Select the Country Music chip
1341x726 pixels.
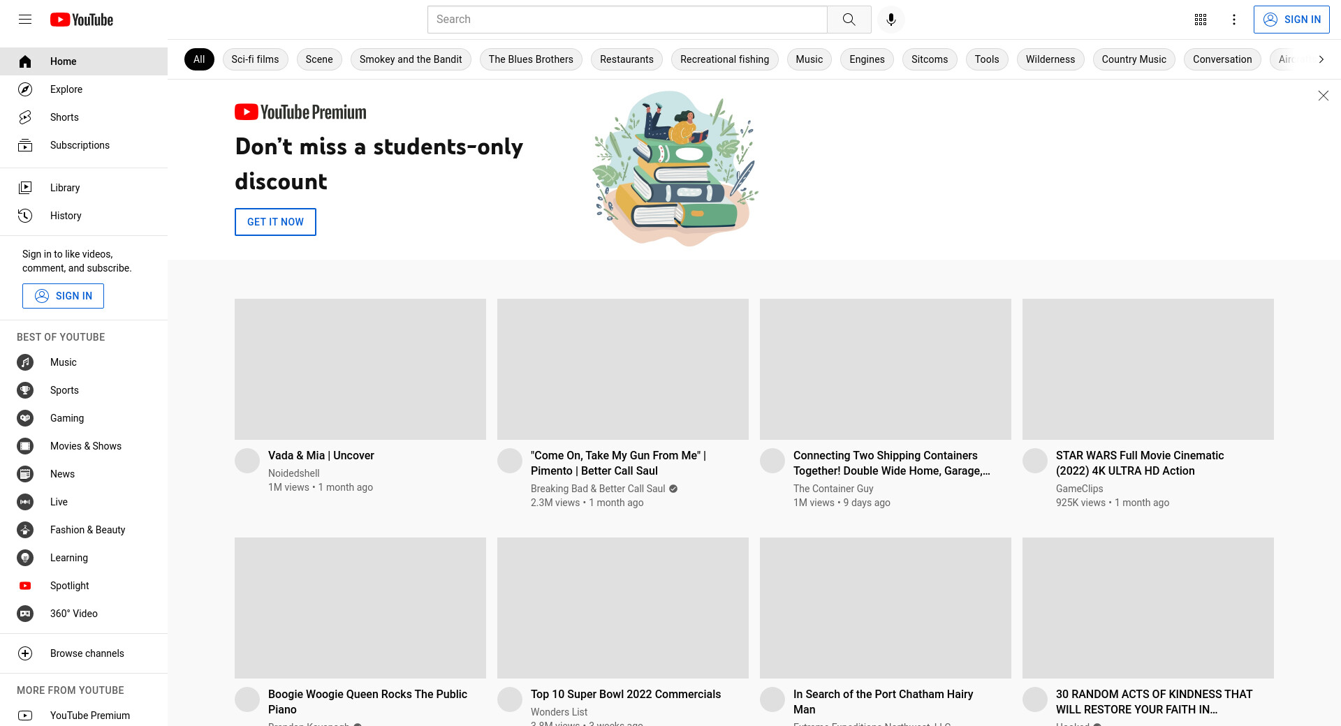coord(1134,59)
